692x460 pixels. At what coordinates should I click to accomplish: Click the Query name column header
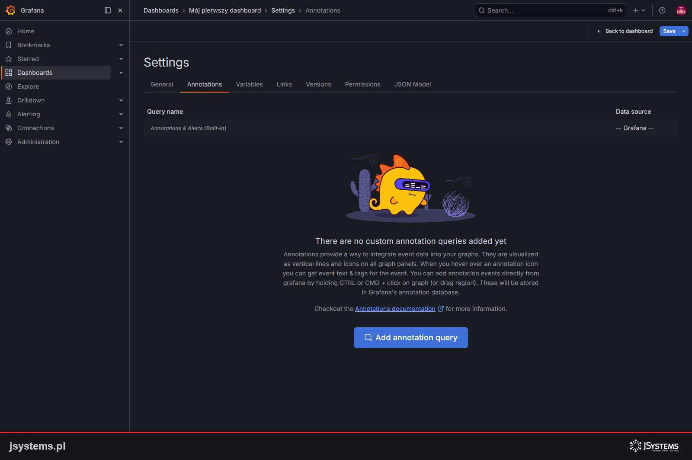(x=165, y=112)
